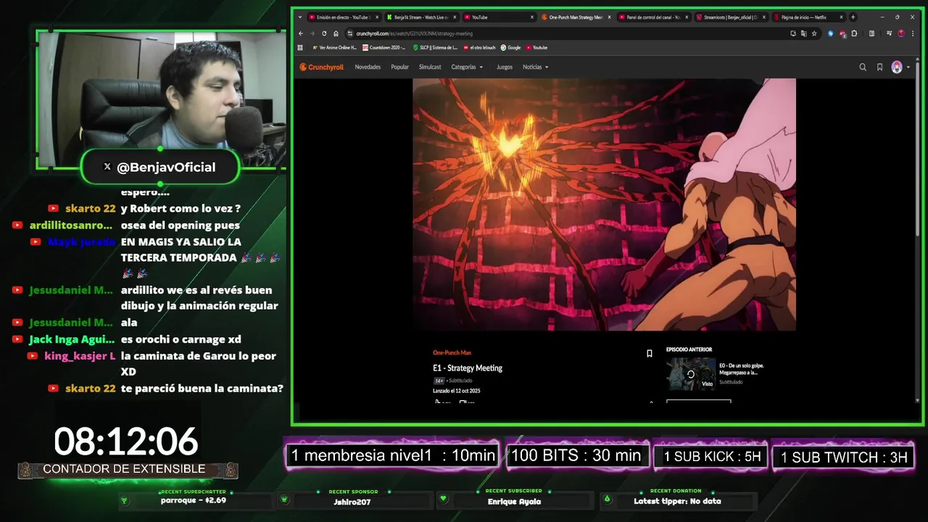Click the One-Punch Man series link

452,353
